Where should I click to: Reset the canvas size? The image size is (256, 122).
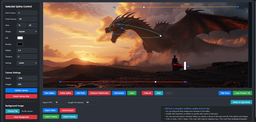point(21,96)
